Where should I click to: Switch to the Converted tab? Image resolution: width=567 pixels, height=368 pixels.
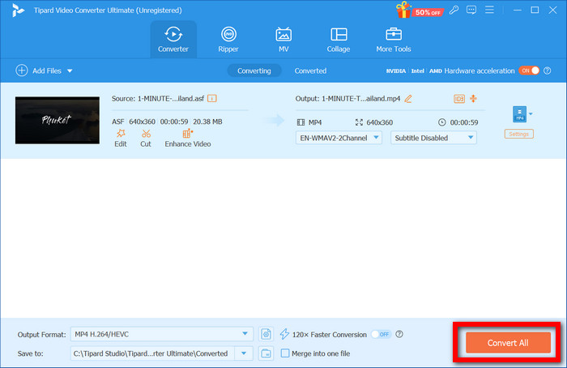310,71
